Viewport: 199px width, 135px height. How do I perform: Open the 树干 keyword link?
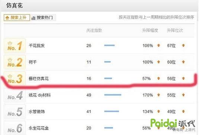[33, 62]
